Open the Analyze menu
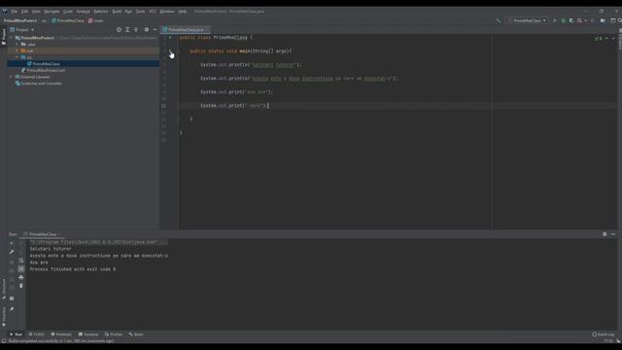The width and height of the screenshot is (622, 350). (x=84, y=12)
